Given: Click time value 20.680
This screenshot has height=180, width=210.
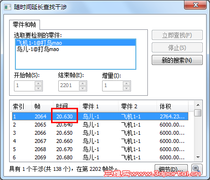Looking at the screenshot, I should click(x=65, y=157).
